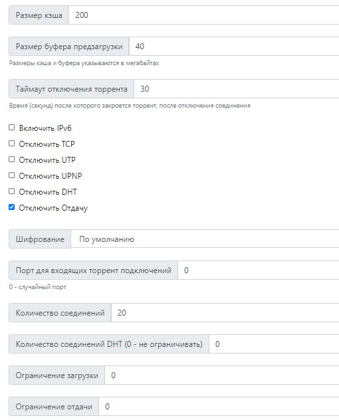This screenshot has width=339, height=420.
Task: Click the DHT connections count field
Action: click(274, 344)
